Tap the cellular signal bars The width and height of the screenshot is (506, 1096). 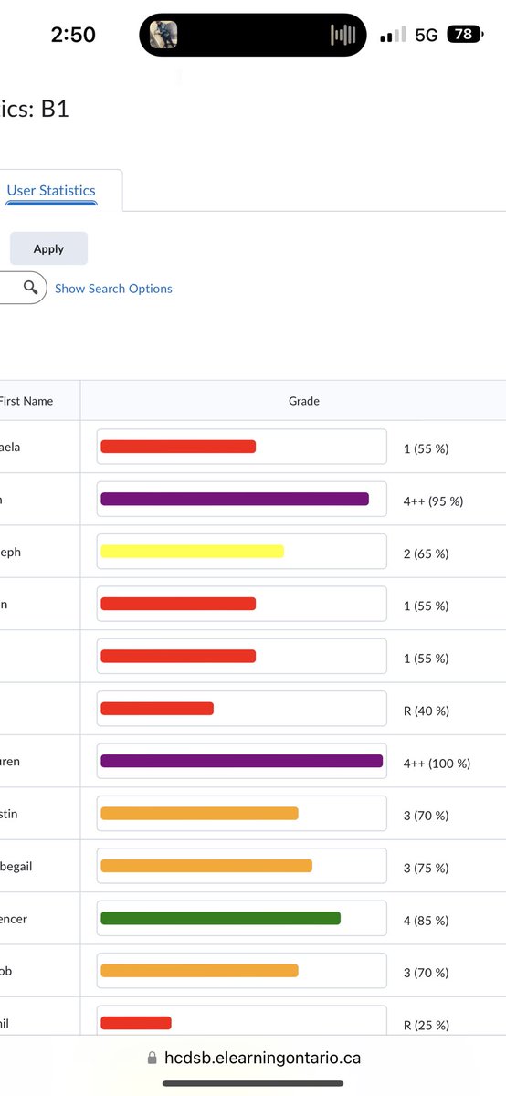pos(393,36)
